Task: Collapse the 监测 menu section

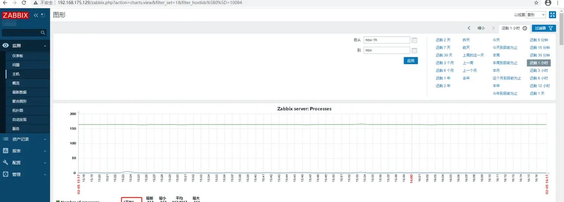Action: pyautogui.click(x=45, y=46)
